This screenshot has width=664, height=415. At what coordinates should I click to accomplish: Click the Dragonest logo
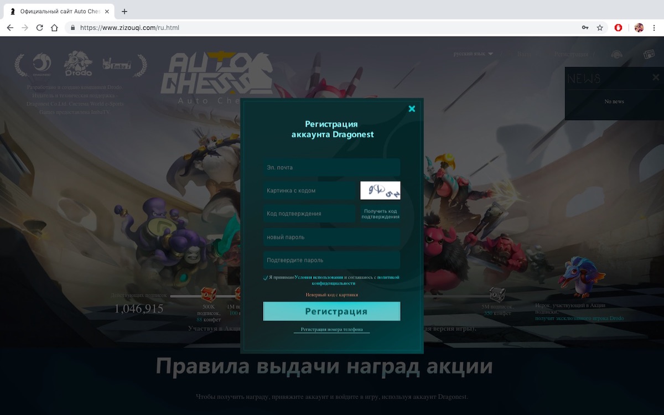click(41, 64)
